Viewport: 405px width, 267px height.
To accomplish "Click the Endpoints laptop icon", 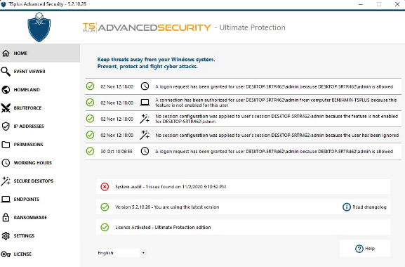I will click(x=6, y=199).
